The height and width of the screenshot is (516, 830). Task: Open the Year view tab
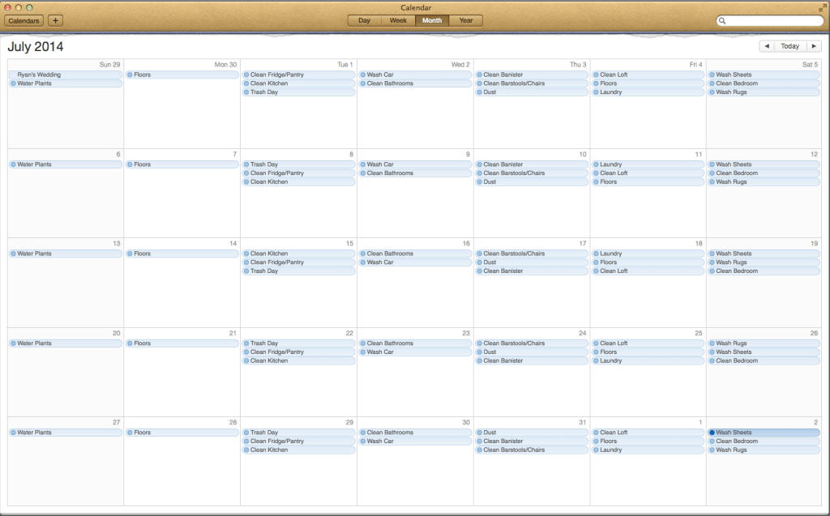[x=465, y=20]
